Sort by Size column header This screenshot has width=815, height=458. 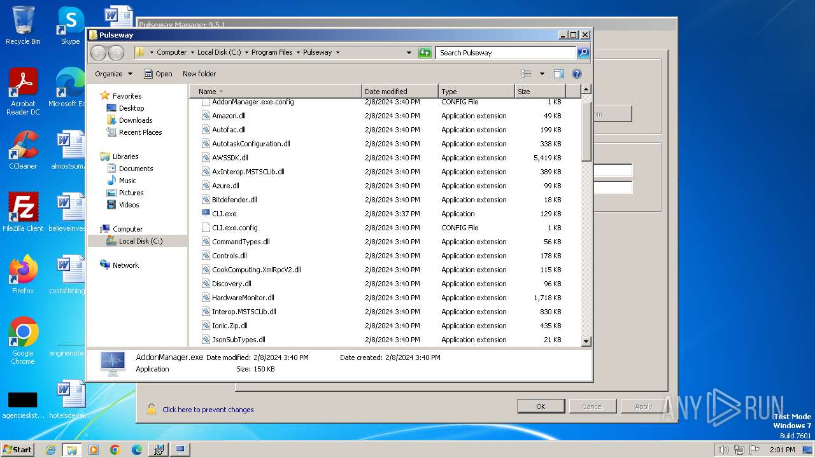coord(540,92)
